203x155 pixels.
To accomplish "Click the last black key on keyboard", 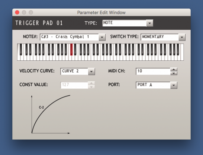I will 178,50.
